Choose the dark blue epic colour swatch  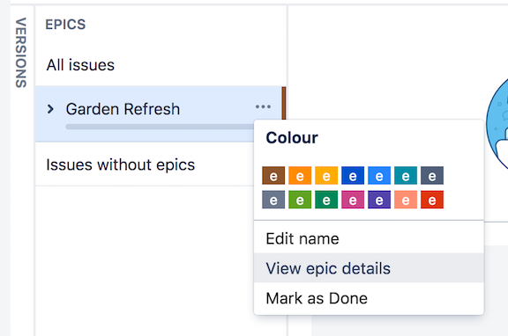[353, 175]
